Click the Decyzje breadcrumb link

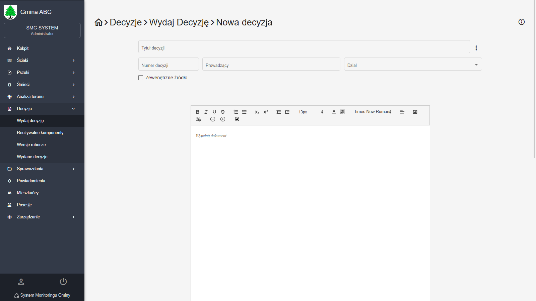[x=126, y=22]
